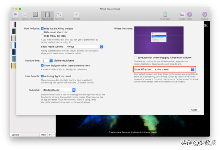220x150 pixels.
Task: Enable Hide menu bar icon
Action: (x=42, y=36)
